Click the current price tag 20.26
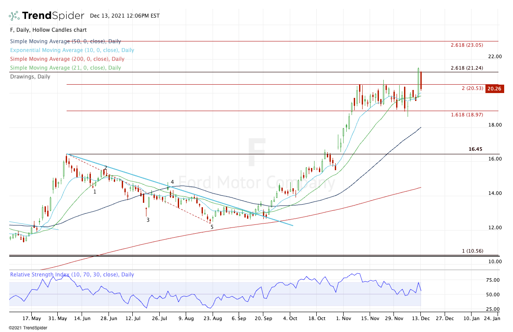513x332 pixels. (494, 89)
